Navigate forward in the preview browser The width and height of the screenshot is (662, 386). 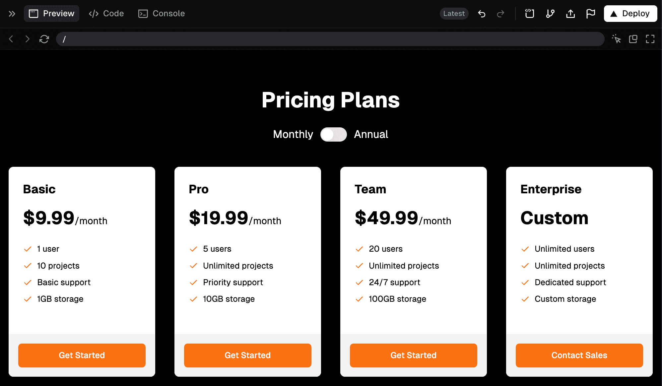pos(27,39)
